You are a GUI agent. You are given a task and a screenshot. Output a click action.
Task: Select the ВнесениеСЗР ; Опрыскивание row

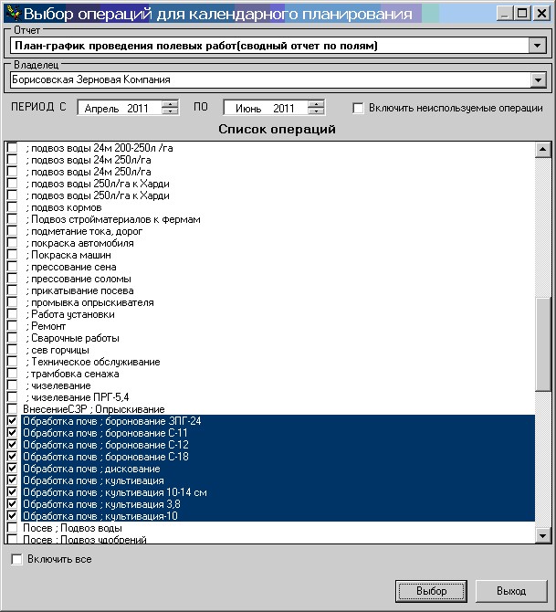pyautogui.click(x=96, y=409)
